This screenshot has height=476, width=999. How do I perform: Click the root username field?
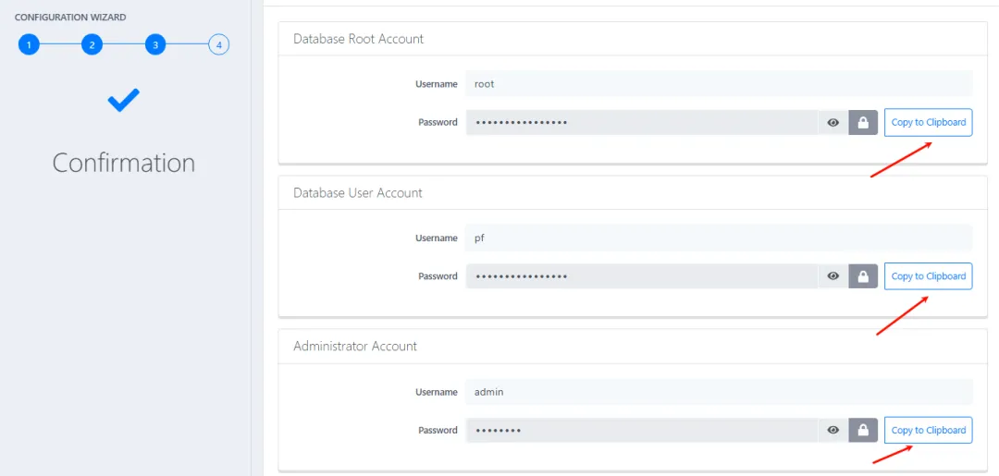718,84
